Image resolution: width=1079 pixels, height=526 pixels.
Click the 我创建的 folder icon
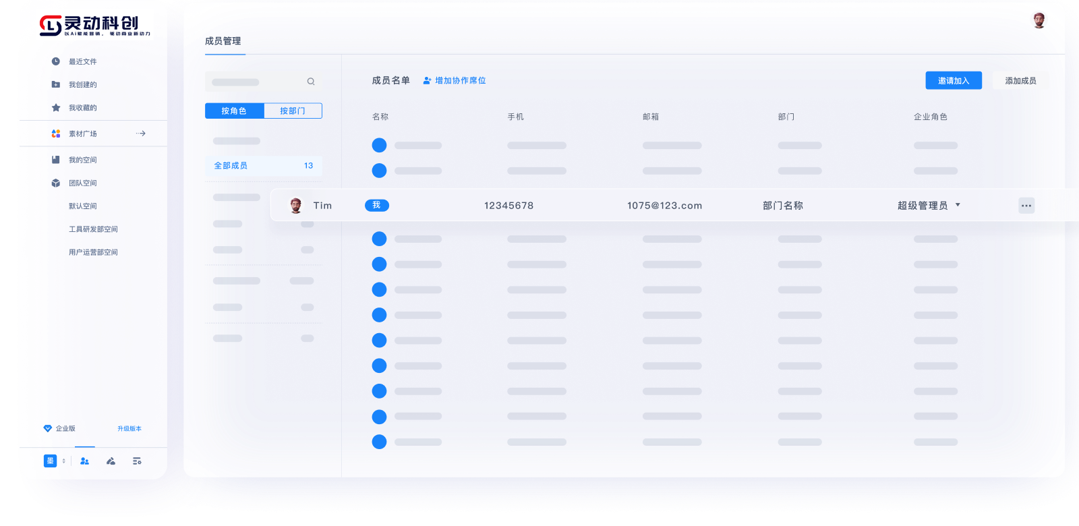[x=56, y=84]
